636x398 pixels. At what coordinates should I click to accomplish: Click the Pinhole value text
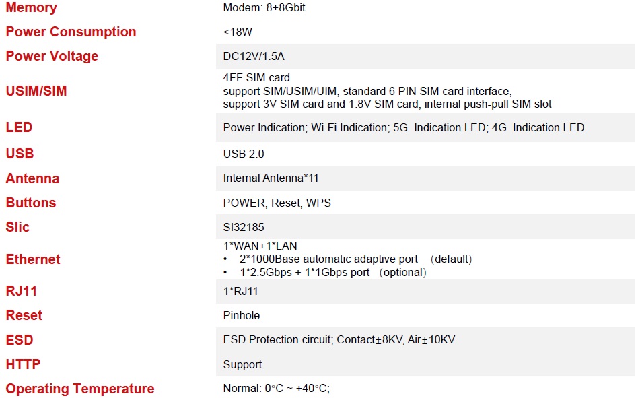[x=242, y=315]
